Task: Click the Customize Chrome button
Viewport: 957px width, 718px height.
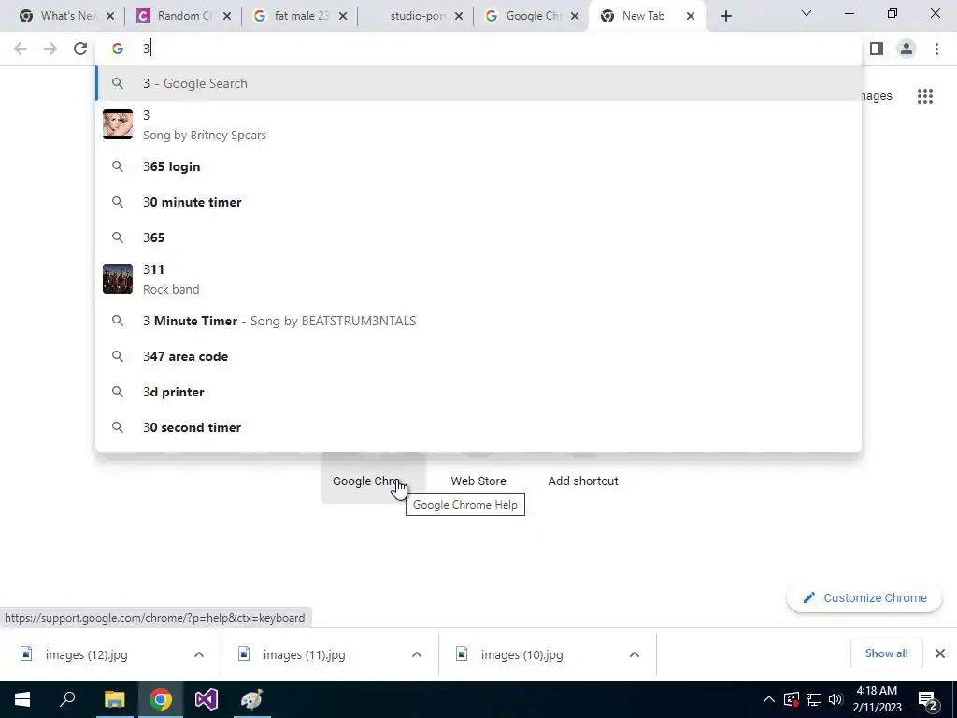Action: [x=864, y=598]
